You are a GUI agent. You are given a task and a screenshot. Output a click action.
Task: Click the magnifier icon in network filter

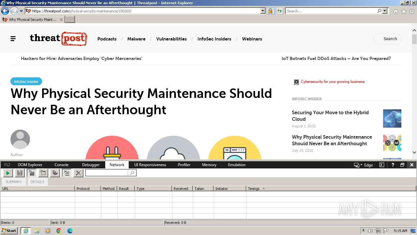132,173
